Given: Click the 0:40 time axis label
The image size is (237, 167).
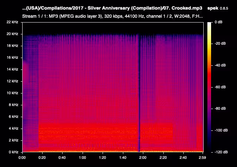Looking at the screenshot, I should click(62, 158).
